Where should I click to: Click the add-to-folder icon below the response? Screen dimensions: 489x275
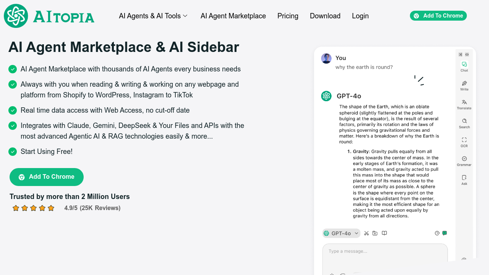[x=375, y=233]
